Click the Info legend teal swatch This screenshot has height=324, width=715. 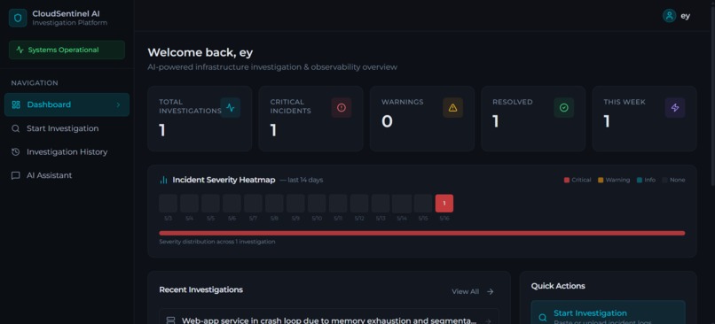tap(640, 181)
